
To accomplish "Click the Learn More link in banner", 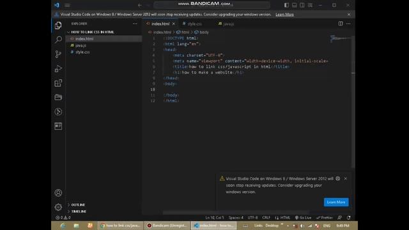I will (x=284, y=14).
